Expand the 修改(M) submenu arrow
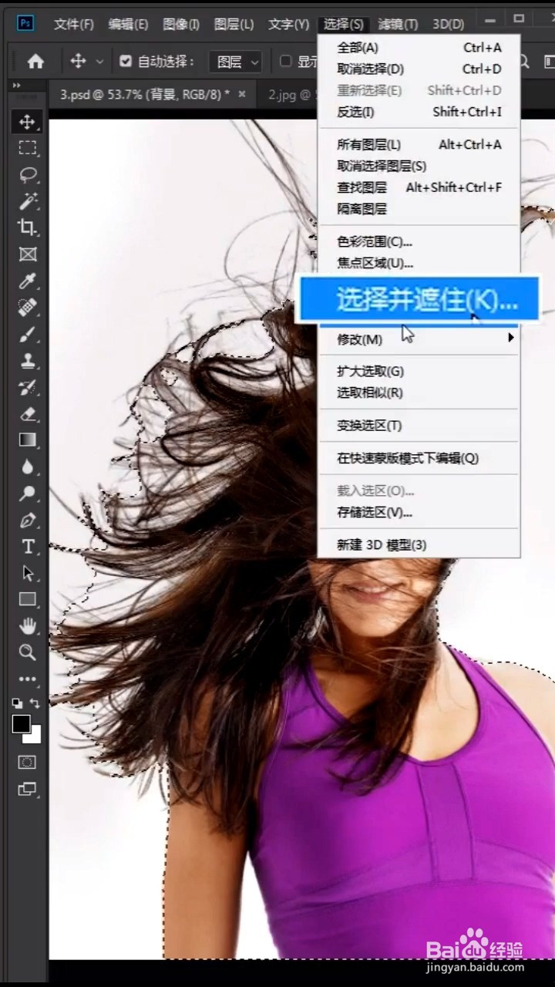This screenshot has height=987, width=555. click(x=510, y=338)
